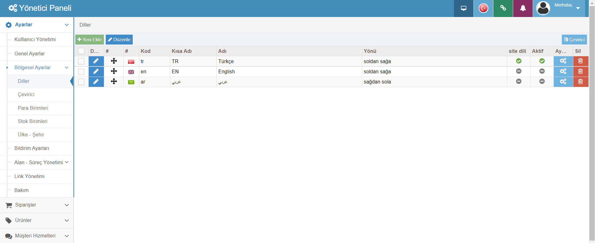The height and width of the screenshot is (243, 595).
Task: Tick the checkbox for the English row
Action: pos(81,72)
